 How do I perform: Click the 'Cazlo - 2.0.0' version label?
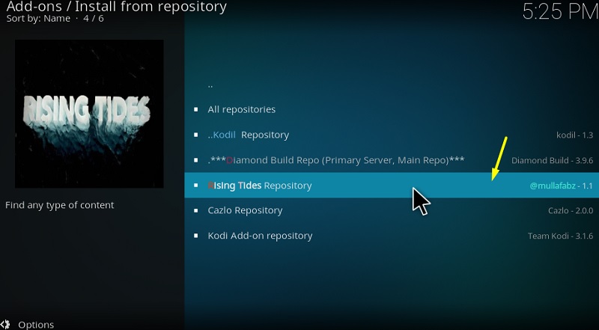571,210
